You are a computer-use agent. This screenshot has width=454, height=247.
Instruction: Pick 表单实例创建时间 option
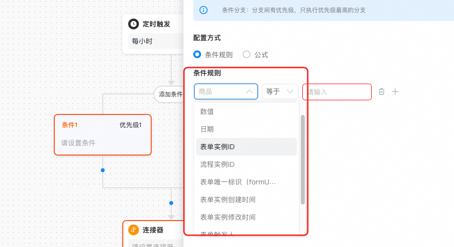[227, 200]
